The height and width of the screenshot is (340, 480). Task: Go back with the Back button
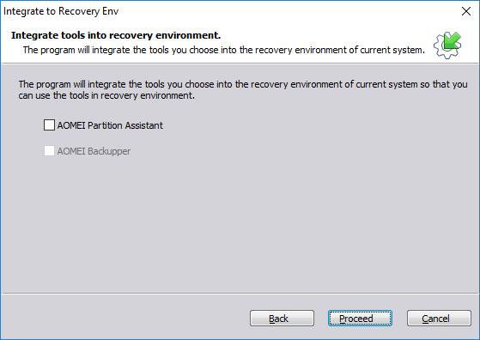282,319
